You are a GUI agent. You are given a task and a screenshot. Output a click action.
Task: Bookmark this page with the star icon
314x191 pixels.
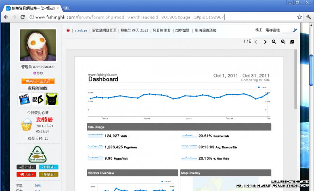click(299, 17)
